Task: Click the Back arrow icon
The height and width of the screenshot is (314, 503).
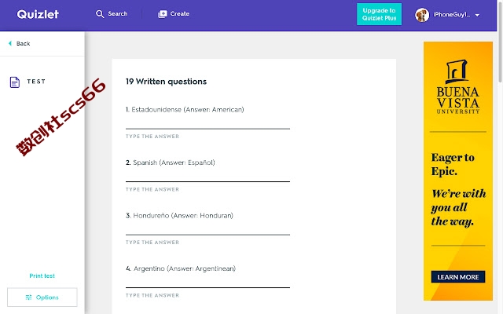Action: click(x=10, y=43)
